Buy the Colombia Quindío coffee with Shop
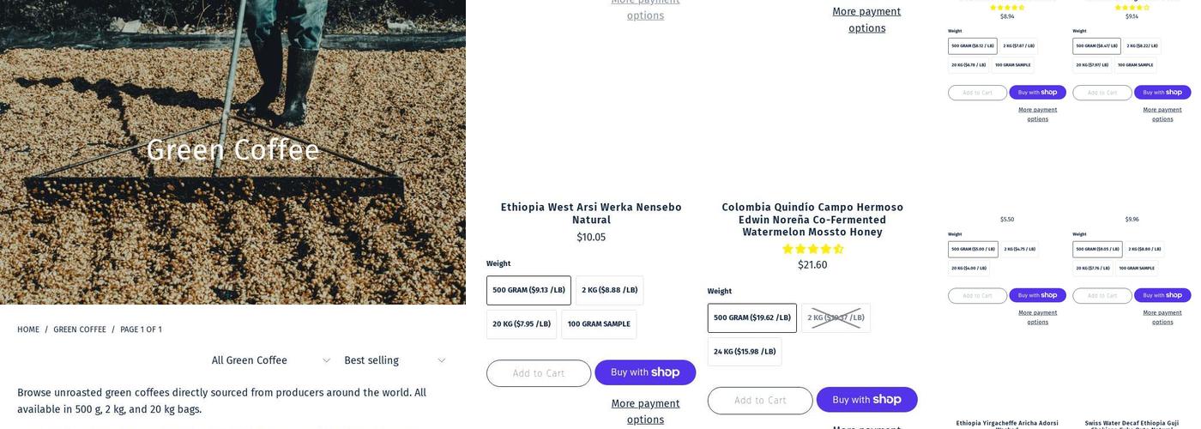Image resolution: width=1201 pixels, height=429 pixels. click(866, 400)
